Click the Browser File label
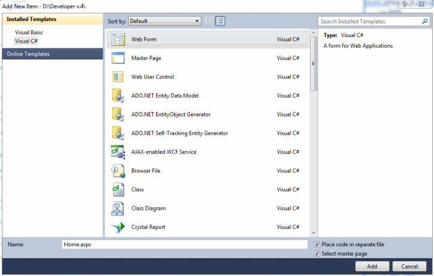This screenshot has width=434, height=276. click(x=146, y=171)
